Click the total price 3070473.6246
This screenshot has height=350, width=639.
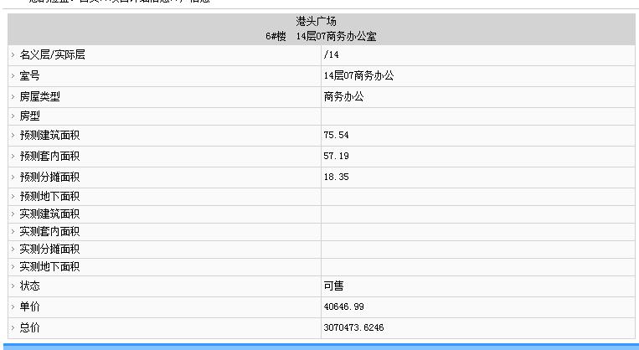[x=353, y=327]
